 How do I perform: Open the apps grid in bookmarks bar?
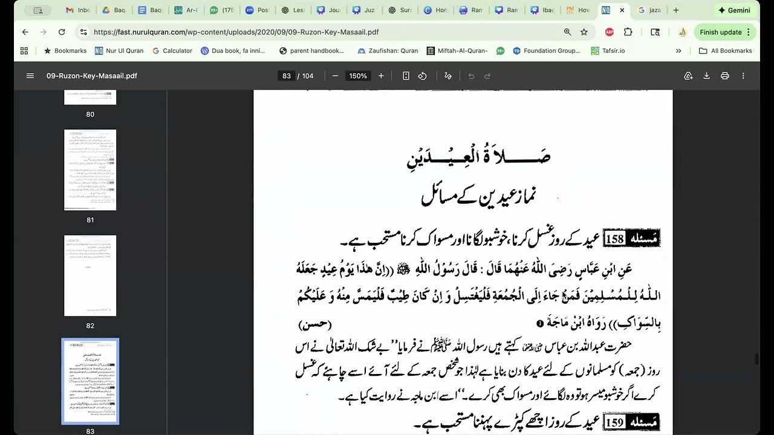(24, 51)
